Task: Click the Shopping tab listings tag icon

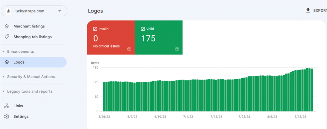Action: 7,37
